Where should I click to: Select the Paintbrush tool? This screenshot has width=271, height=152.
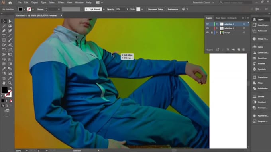(x=10, y=40)
